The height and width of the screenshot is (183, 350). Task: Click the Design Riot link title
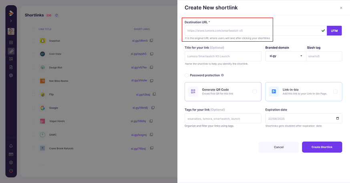[56, 67]
